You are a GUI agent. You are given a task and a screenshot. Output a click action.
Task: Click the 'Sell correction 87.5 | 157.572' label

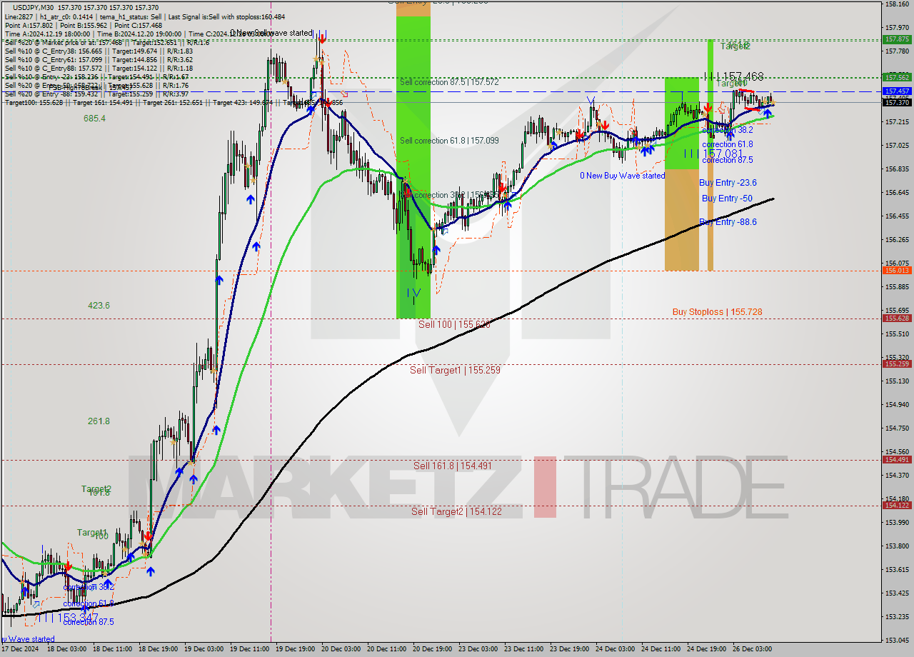[x=449, y=82]
